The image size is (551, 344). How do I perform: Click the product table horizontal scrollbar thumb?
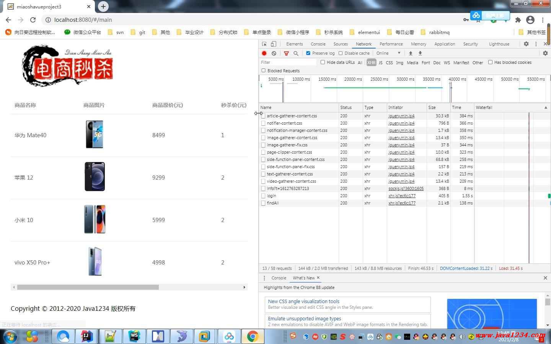click(88, 287)
